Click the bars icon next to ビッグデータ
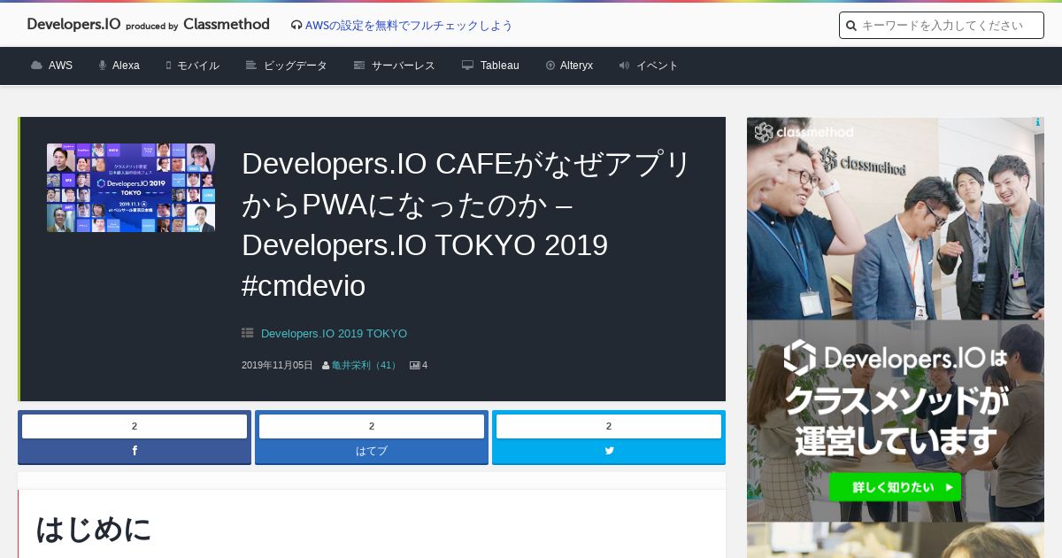The width and height of the screenshot is (1062, 558). [251, 66]
